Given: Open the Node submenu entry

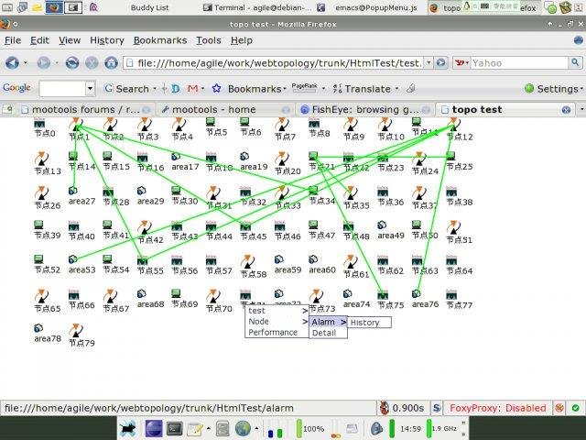Looking at the screenshot, I should click(277, 322).
